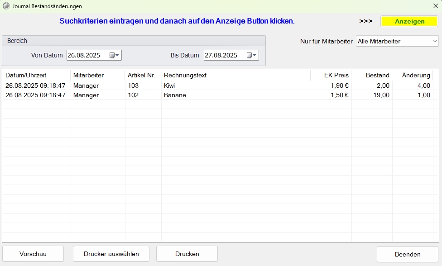This screenshot has height=266, width=442.
Task: Click the Bestand column header
Action: point(377,75)
